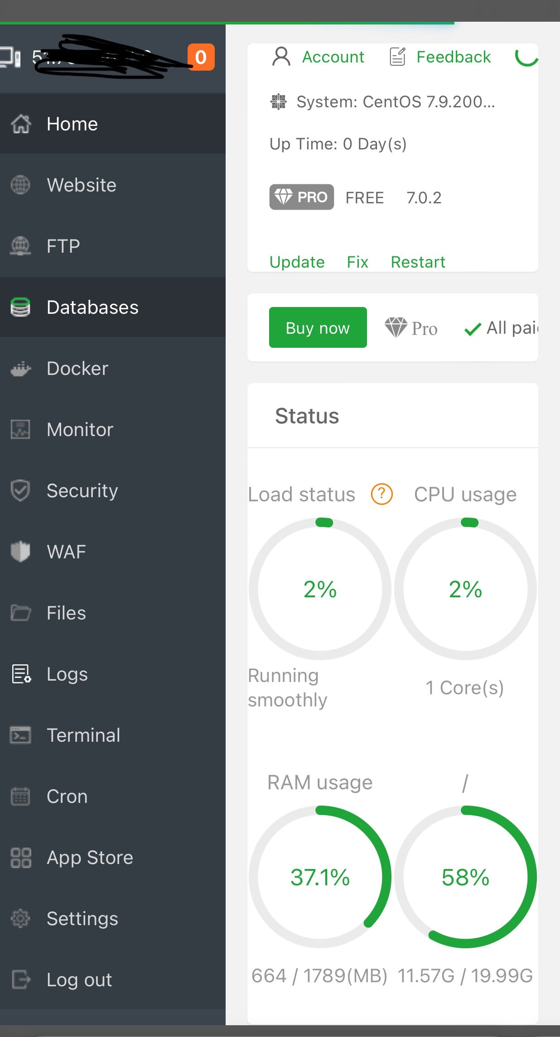560x1037 pixels.
Task: Click the Settings gear icon
Action: click(20, 918)
